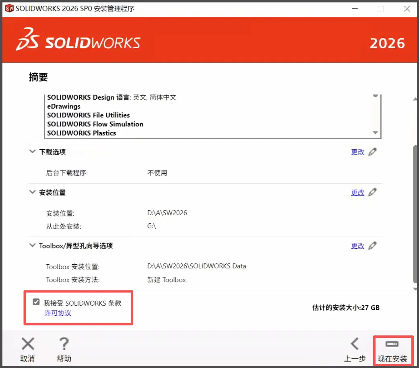Click the 新建 Toolbox install method value
Screen dimensions: 419x368
click(x=167, y=280)
